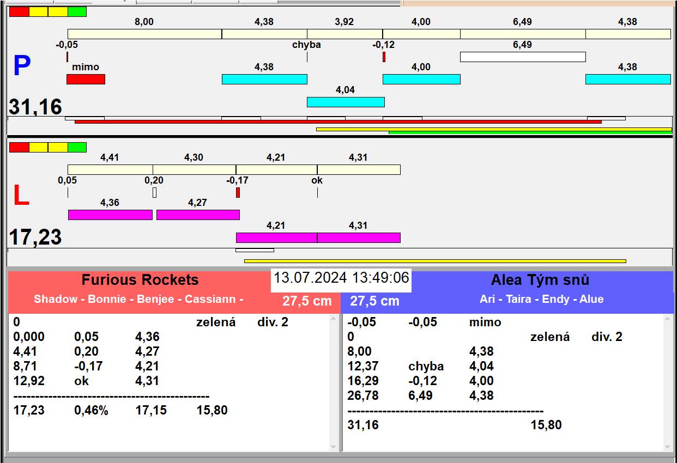Click the 'Shadow - Bonnie - Benjee - Cassiann' lineup

[x=138, y=299]
